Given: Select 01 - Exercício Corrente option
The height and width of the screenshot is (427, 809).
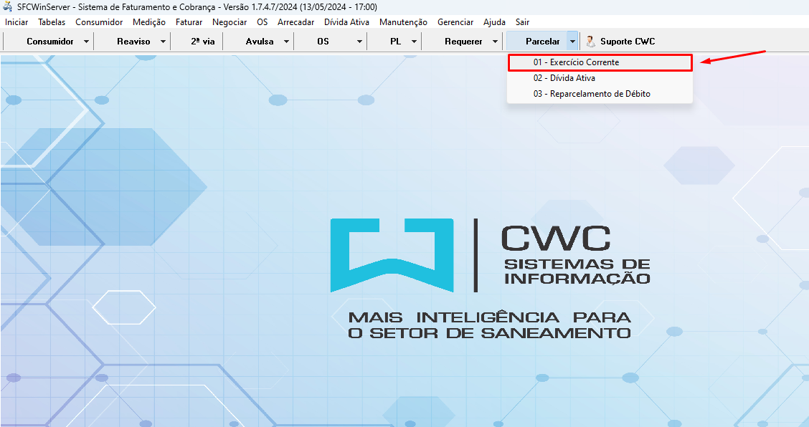Looking at the screenshot, I should coord(576,62).
